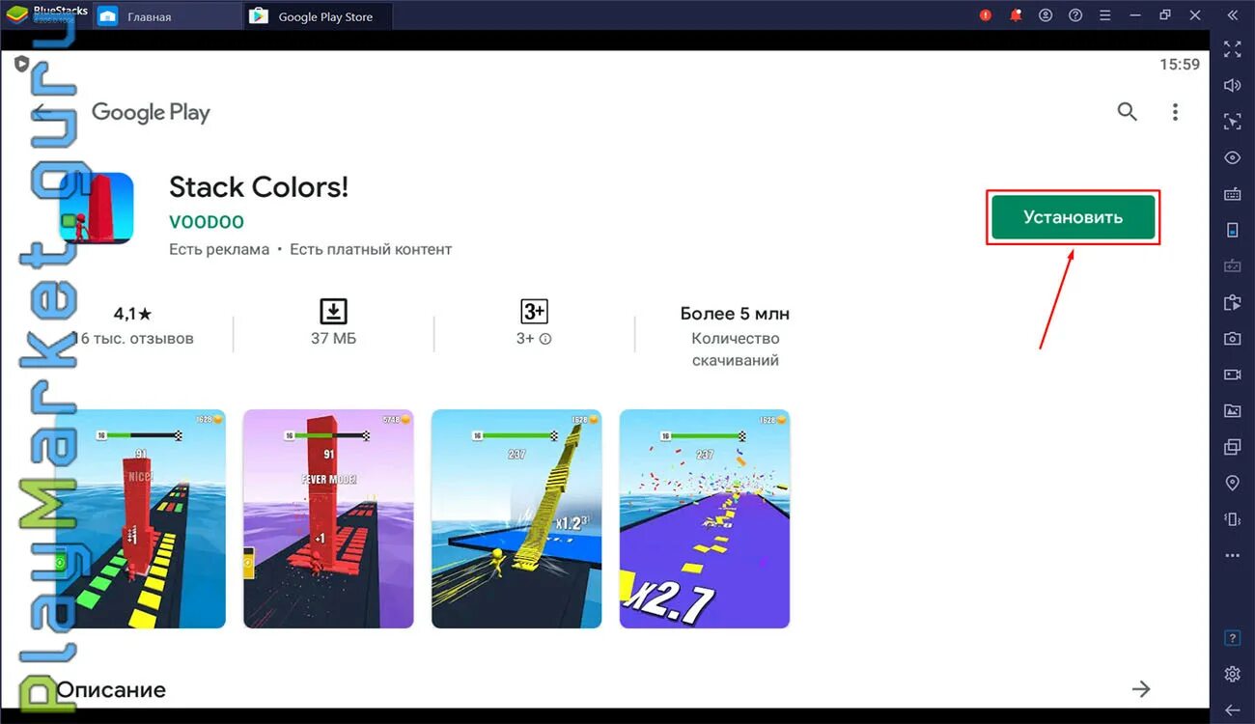Take a screenshot with the camera icon
Viewport: 1255px width, 724px height.
1232,338
